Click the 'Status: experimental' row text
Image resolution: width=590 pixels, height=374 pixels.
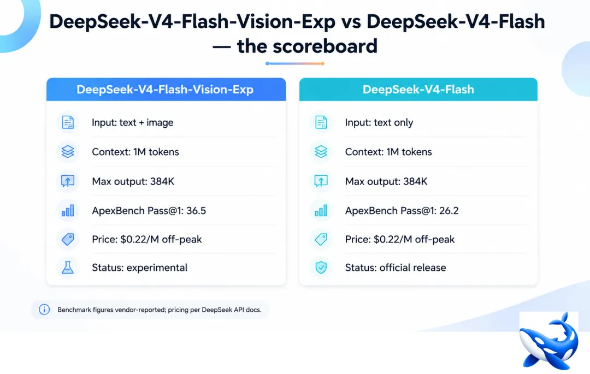[x=140, y=268]
